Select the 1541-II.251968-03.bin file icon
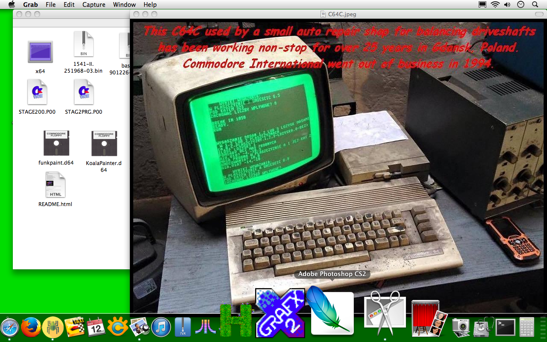The height and width of the screenshot is (342, 547). point(84,44)
